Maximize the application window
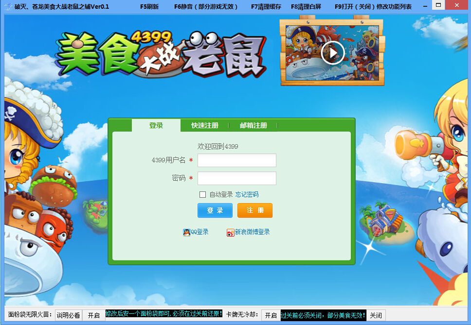471x325 pixels. (438, 5)
